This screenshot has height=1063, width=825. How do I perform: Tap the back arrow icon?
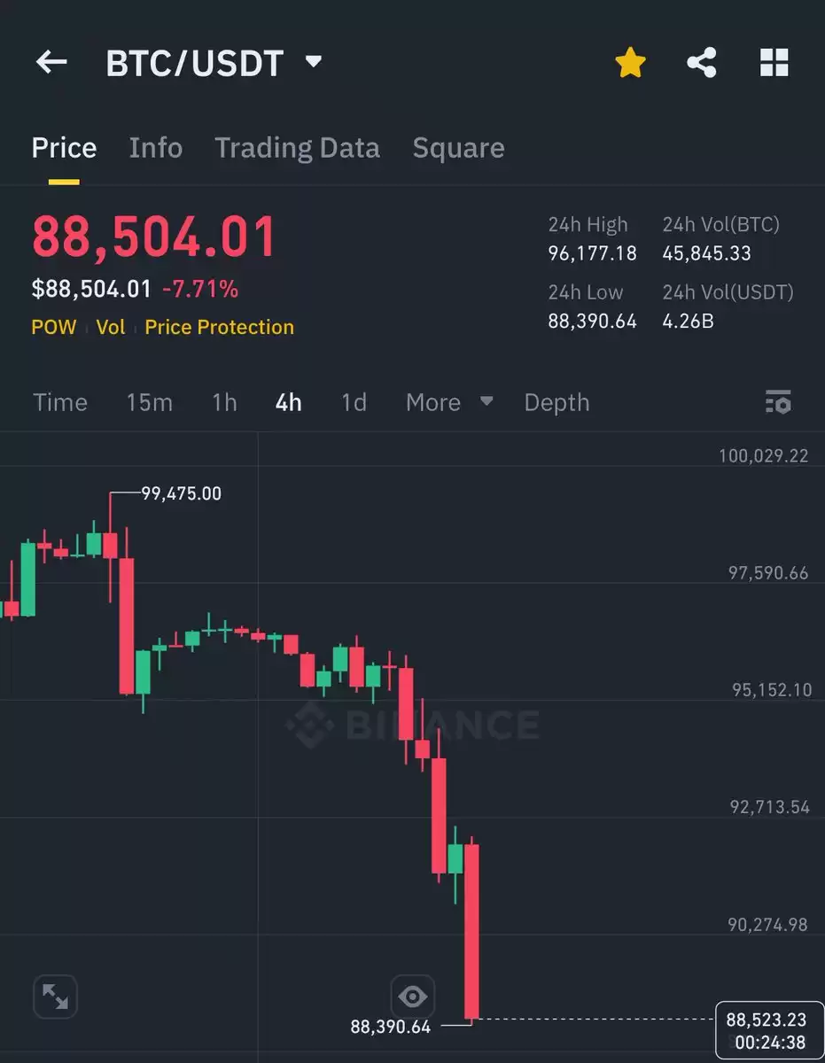(x=51, y=62)
